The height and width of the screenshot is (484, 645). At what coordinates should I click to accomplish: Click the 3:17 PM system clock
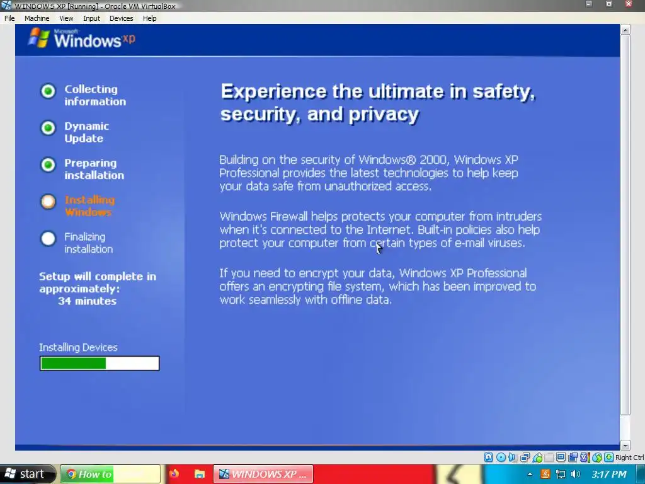coord(609,474)
